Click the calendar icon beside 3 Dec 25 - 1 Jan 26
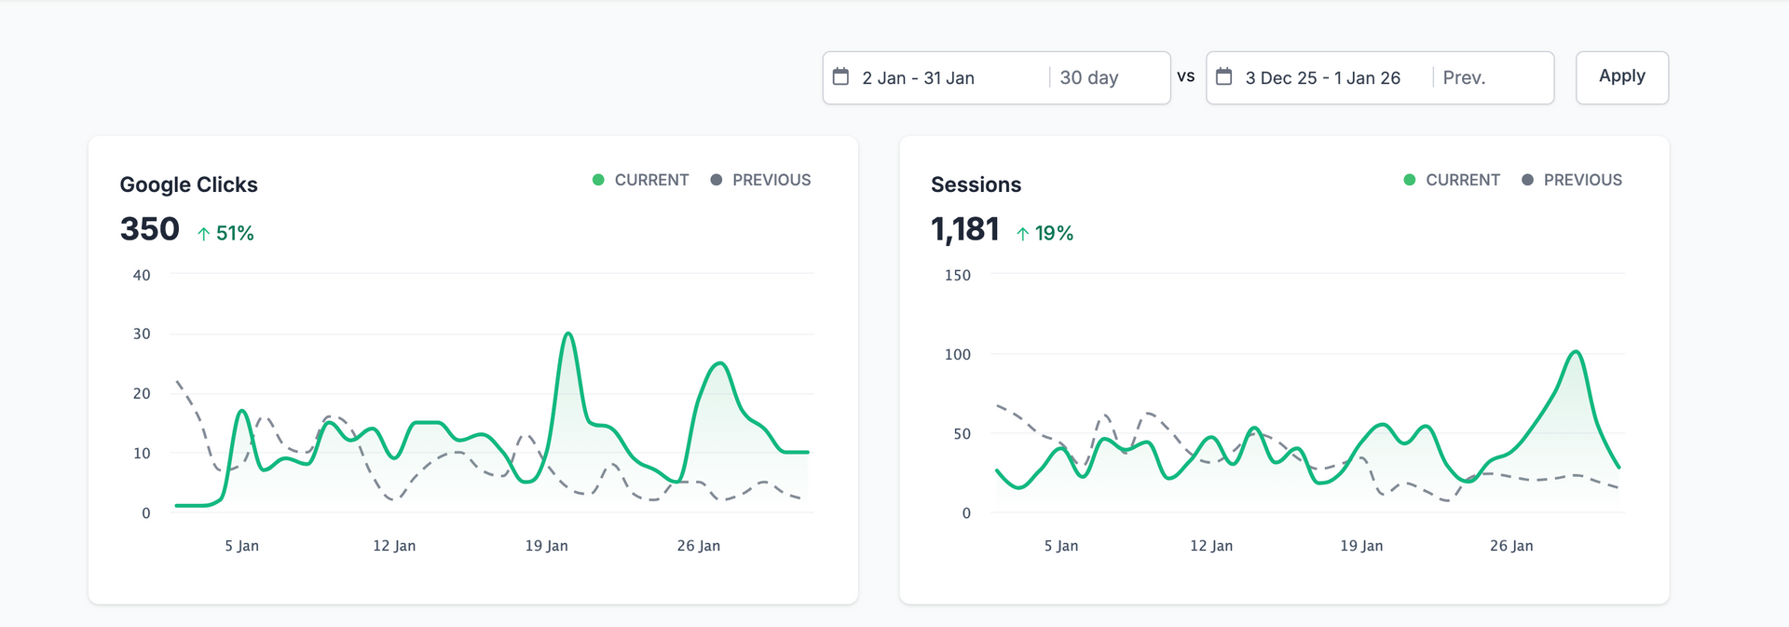 point(1224,76)
